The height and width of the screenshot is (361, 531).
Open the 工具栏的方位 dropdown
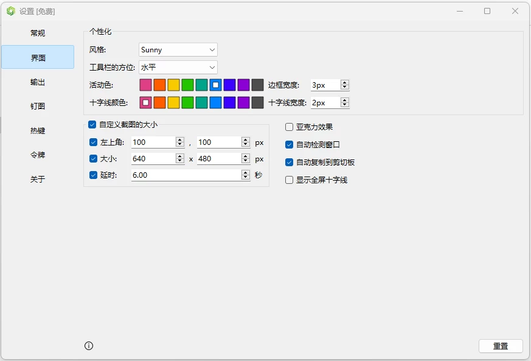coord(177,67)
